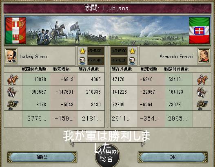The image size is (215, 167).
Task: Select the left cavalry unit icon
Action: 13,80
